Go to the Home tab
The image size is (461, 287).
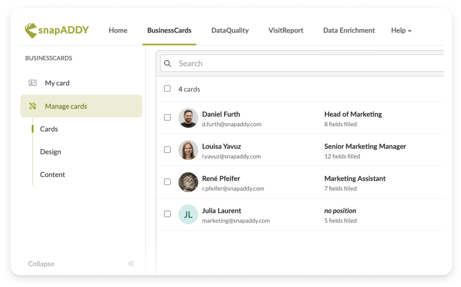[x=118, y=30]
